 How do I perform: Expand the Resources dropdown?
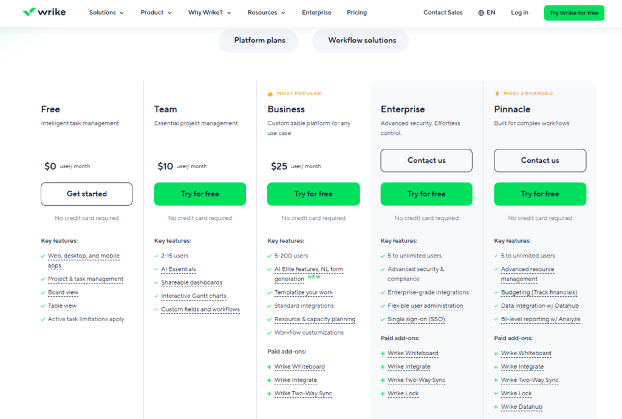[264, 12]
